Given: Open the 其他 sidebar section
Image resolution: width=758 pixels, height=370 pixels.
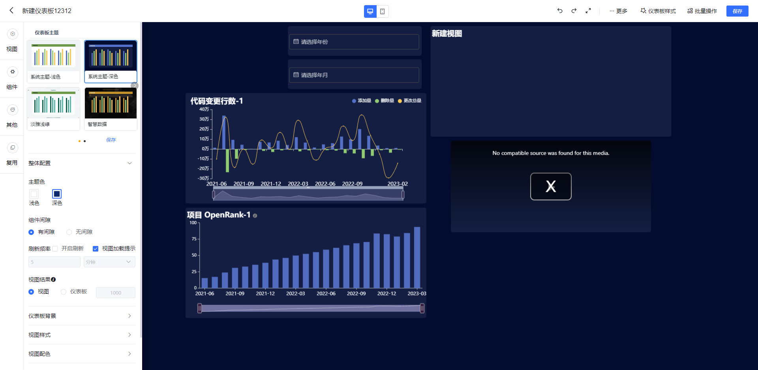Looking at the screenshot, I should point(12,116).
